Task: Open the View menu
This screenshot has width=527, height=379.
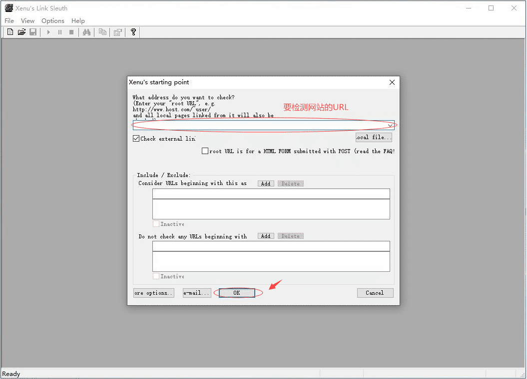Action: click(27, 21)
